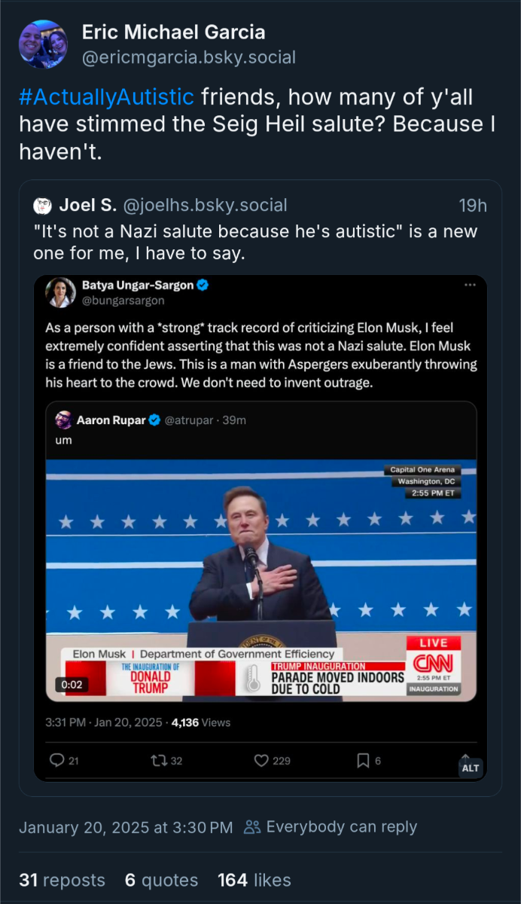View the 6 quotes list
This screenshot has height=904, width=521.
point(161,880)
